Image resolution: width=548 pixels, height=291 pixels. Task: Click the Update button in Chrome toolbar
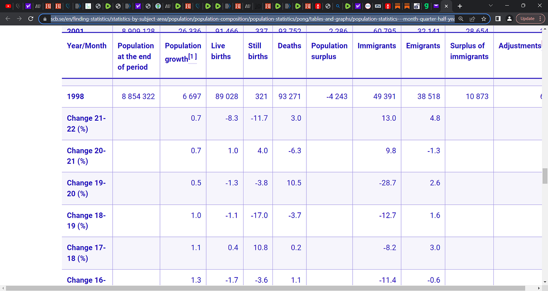pyautogui.click(x=527, y=19)
